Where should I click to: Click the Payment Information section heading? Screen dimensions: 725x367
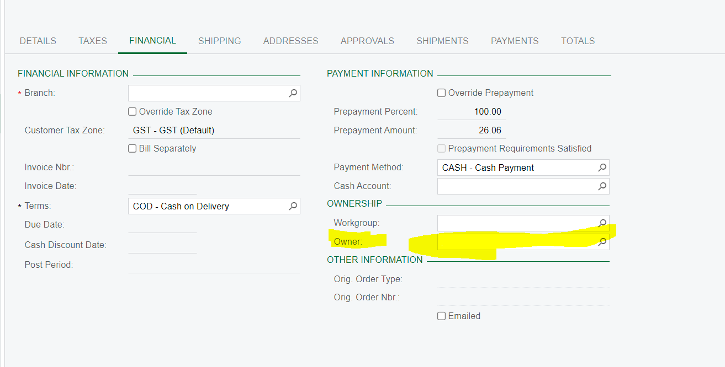click(380, 73)
